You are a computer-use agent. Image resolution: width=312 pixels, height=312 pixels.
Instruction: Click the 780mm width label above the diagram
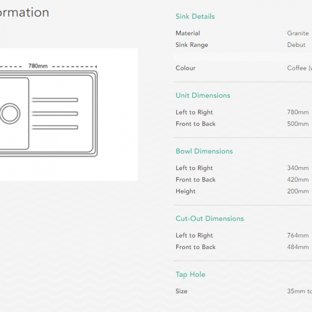point(38,66)
